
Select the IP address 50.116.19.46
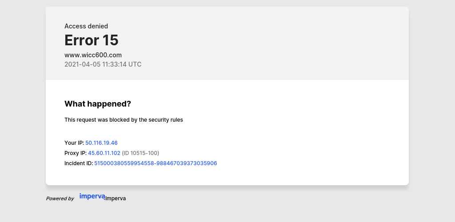point(102,143)
